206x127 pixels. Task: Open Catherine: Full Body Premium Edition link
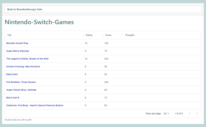(x=35, y=106)
